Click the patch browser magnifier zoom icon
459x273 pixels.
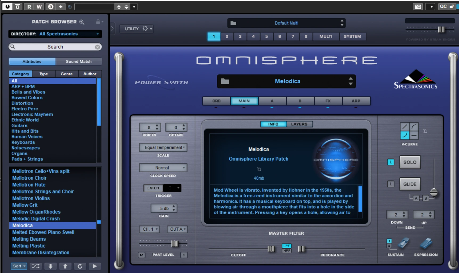[x=82, y=22]
